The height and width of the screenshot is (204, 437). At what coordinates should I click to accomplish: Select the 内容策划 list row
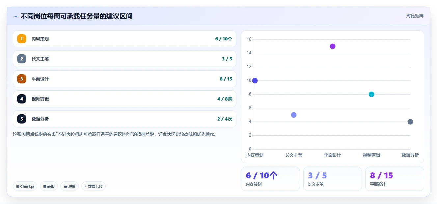point(124,39)
